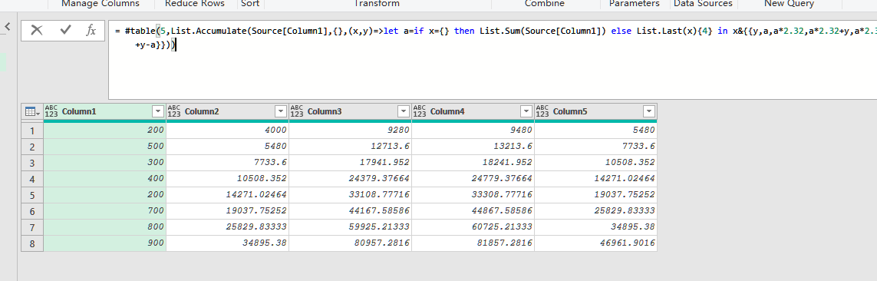Select Column5 cell showing 46961.9016
877x281 pixels.
click(595, 244)
